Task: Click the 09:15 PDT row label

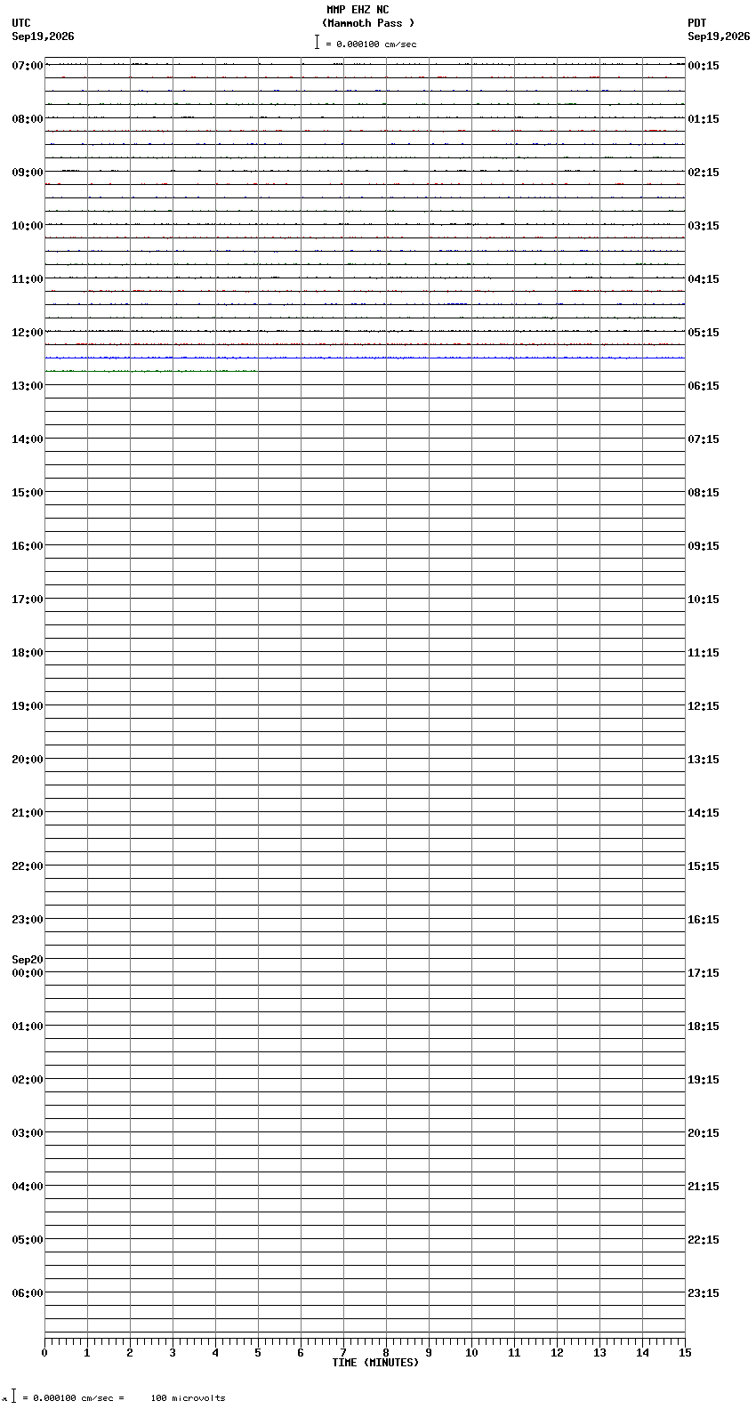Action: (704, 546)
